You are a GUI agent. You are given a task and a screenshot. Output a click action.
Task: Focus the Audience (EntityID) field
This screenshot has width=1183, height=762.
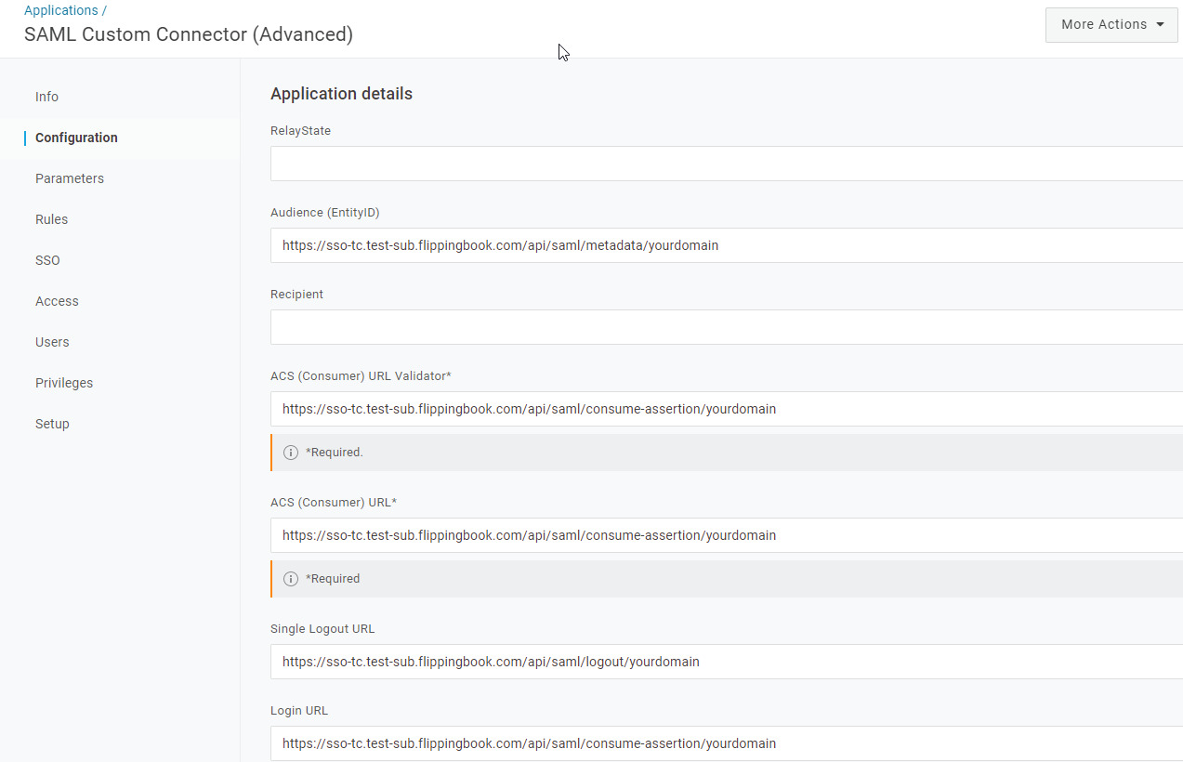(725, 245)
